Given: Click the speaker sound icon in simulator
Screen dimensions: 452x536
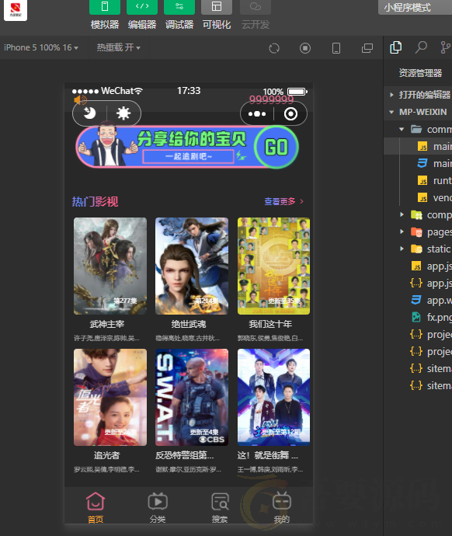Looking at the screenshot, I should (80, 99).
